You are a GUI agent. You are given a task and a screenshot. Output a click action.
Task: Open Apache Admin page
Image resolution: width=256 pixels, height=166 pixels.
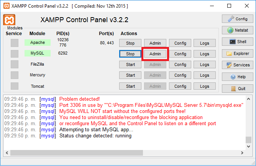coord(155,43)
